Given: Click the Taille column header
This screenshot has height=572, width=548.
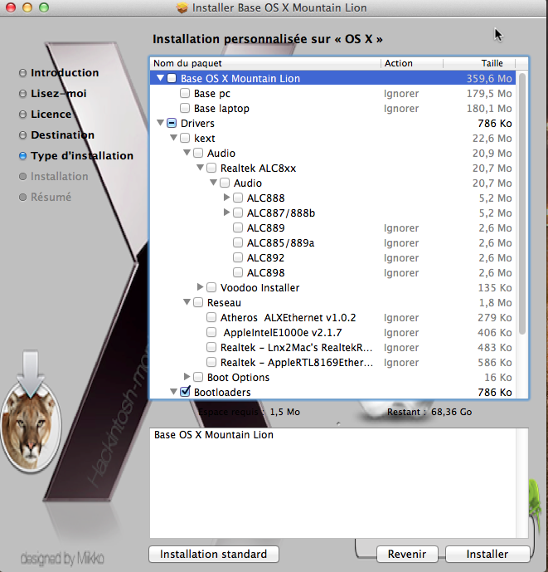Looking at the screenshot, I should 479,63.
